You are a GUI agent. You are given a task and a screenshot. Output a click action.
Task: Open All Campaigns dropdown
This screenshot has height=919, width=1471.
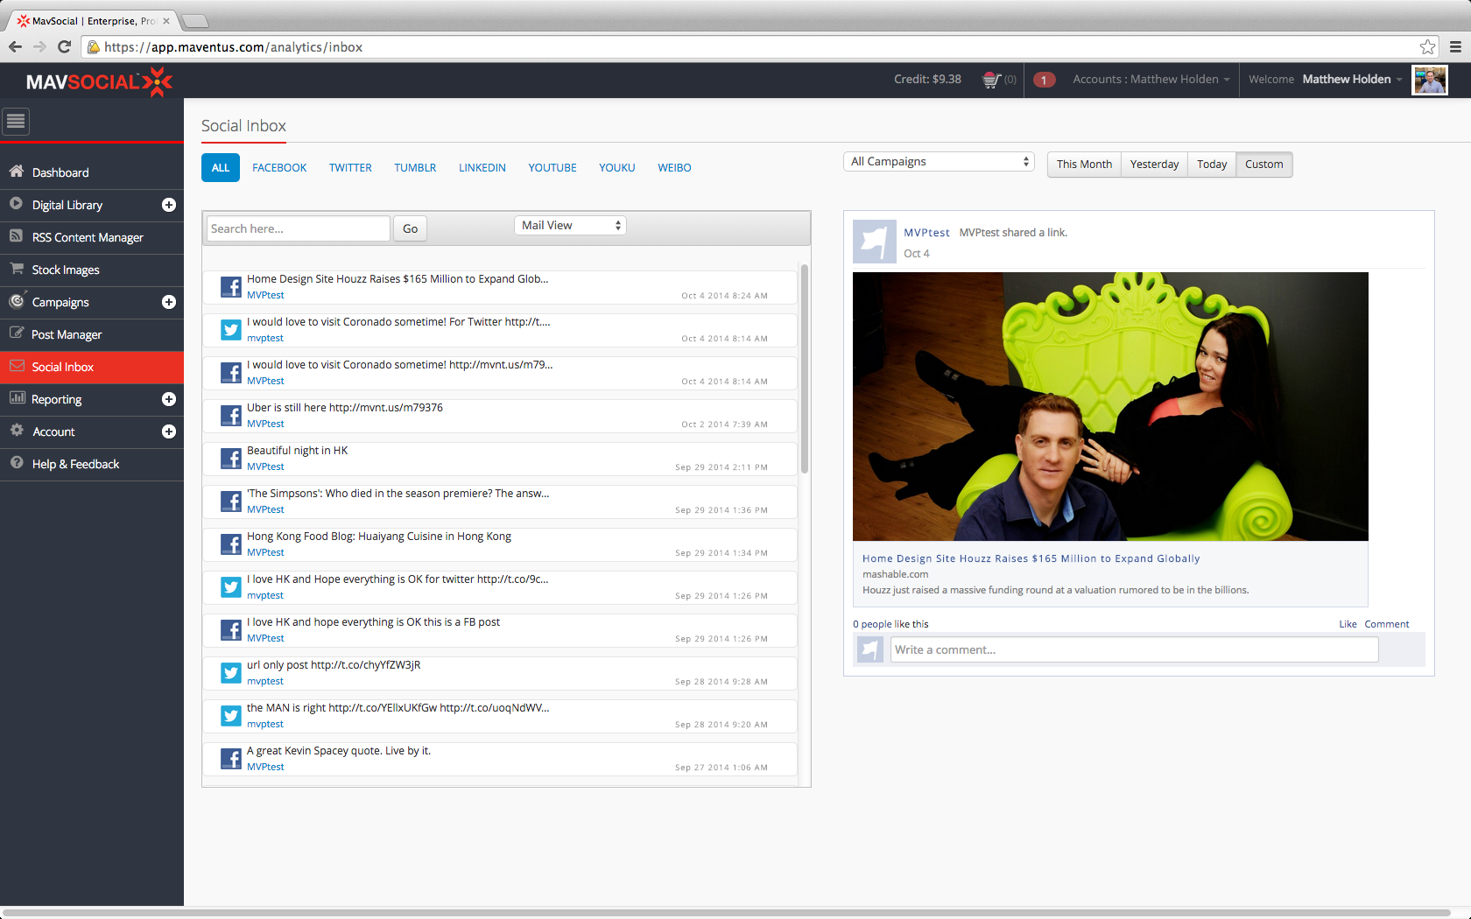coord(939,162)
